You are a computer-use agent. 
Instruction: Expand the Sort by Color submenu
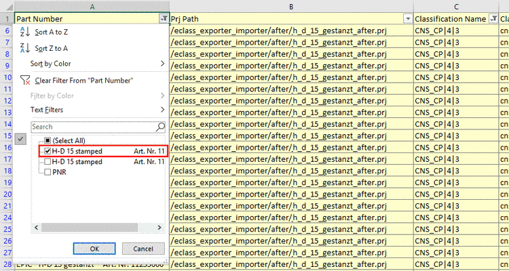(96, 64)
